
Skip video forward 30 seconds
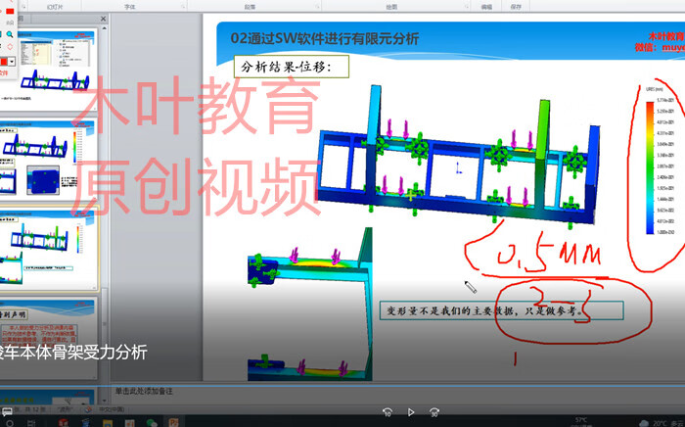[434, 412]
